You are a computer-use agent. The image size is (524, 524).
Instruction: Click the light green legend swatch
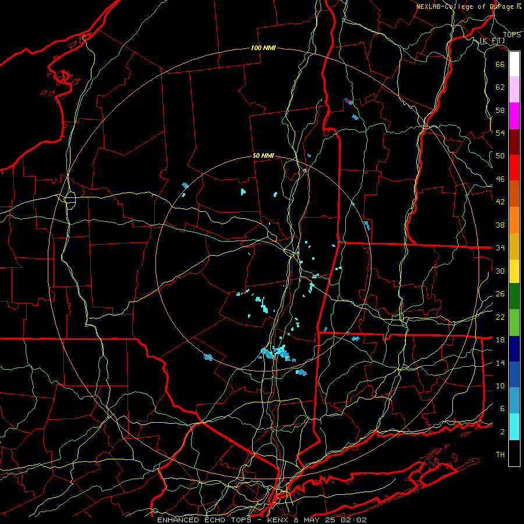click(x=514, y=323)
